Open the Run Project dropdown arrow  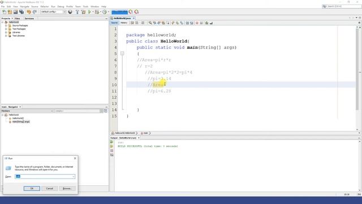[x=93, y=12]
